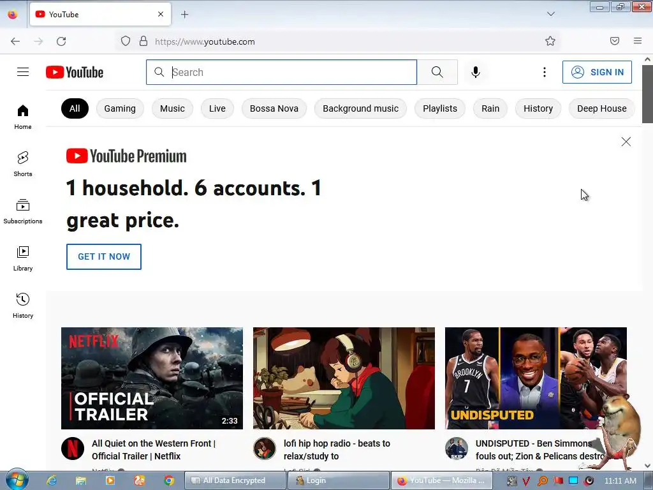Open Lofi Girl channel avatar
653x490 pixels.
pos(265,449)
